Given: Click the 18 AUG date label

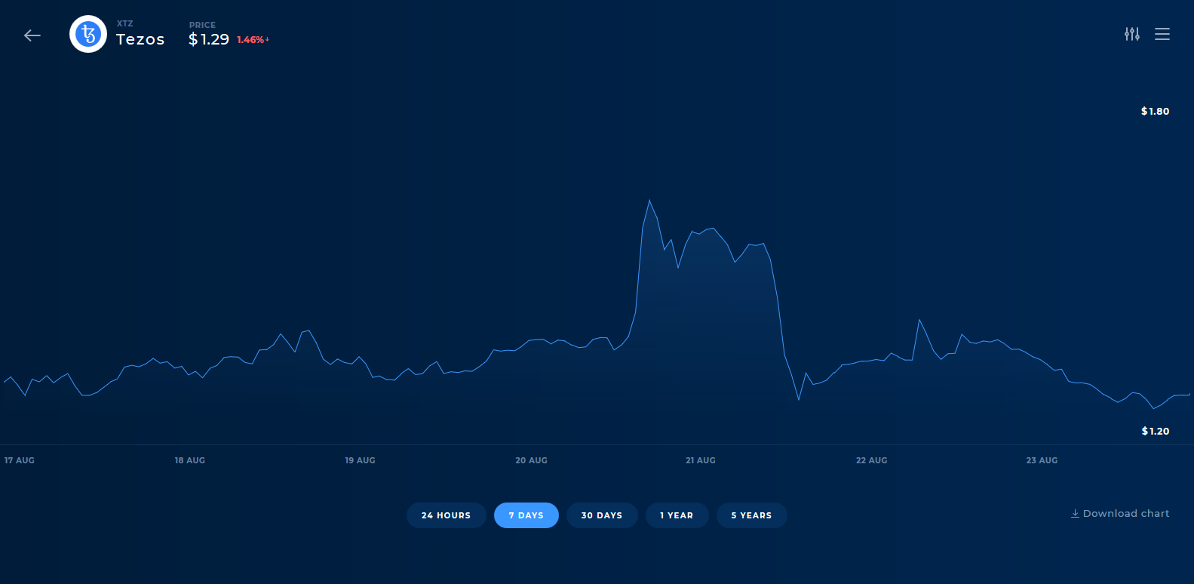Looking at the screenshot, I should pyautogui.click(x=190, y=460).
